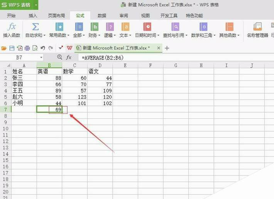Select cell containing 数学
The width and height of the screenshot is (274, 199).
coord(74,71)
